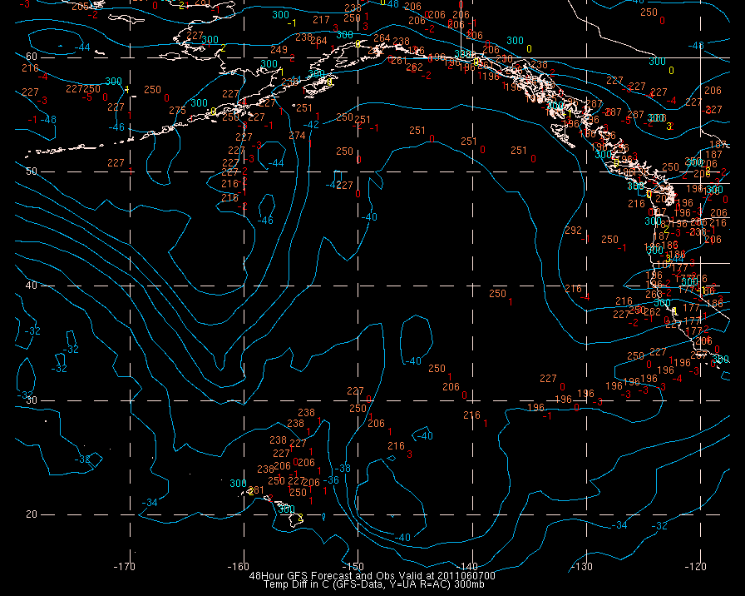Select the 30 latitude axis label
Image resolution: width=745 pixels, height=596 pixels.
pyautogui.click(x=31, y=400)
